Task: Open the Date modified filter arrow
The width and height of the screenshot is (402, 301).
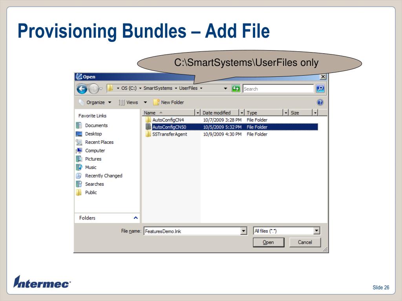Action: [241, 112]
